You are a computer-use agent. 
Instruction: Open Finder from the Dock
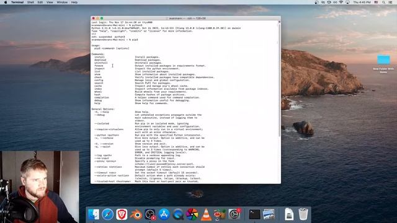tap(94, 214)
